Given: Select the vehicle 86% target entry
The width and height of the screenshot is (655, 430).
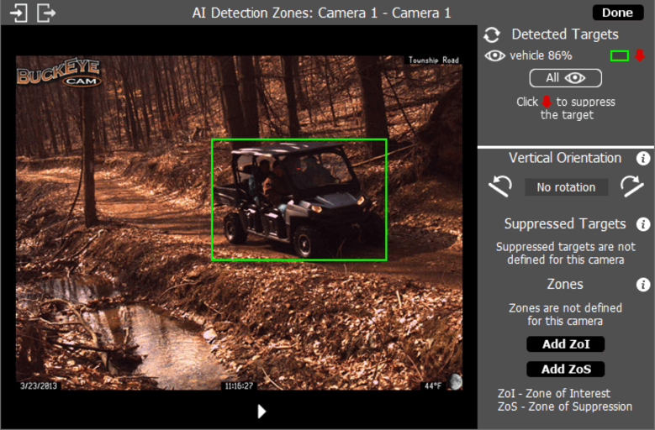Looking at the screenshot, I should (541, 56).
